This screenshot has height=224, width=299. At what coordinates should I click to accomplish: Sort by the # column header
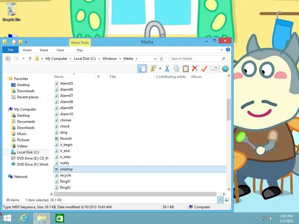click(x=99, y=77)
